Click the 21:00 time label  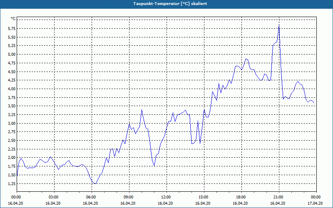click(x=279, y=197)
